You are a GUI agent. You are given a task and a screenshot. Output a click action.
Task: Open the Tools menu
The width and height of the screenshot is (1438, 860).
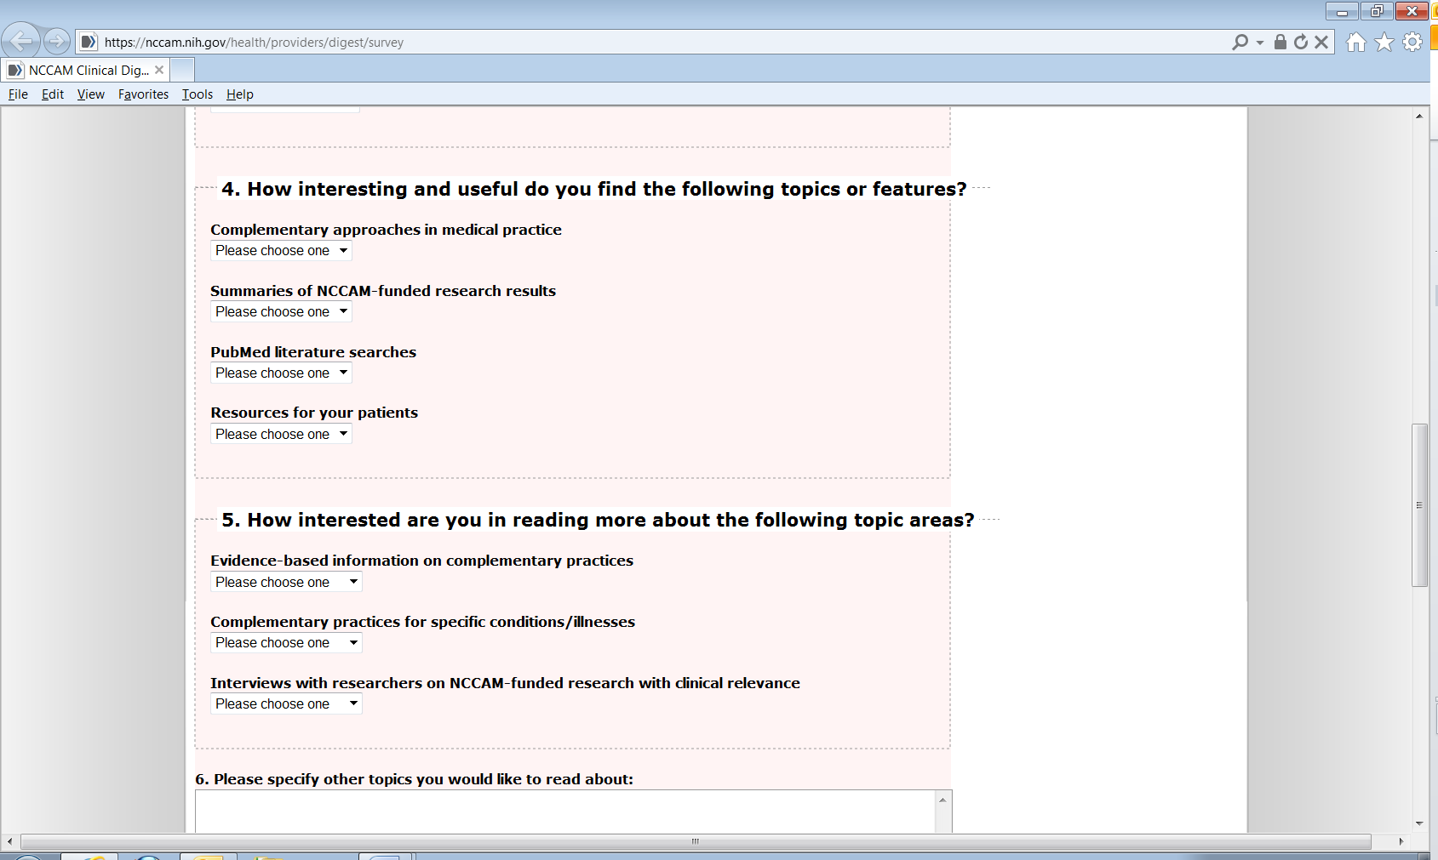click(x=198, y=94)
